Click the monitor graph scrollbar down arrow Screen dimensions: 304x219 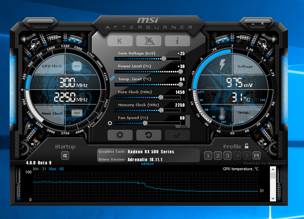click(273, 199)
